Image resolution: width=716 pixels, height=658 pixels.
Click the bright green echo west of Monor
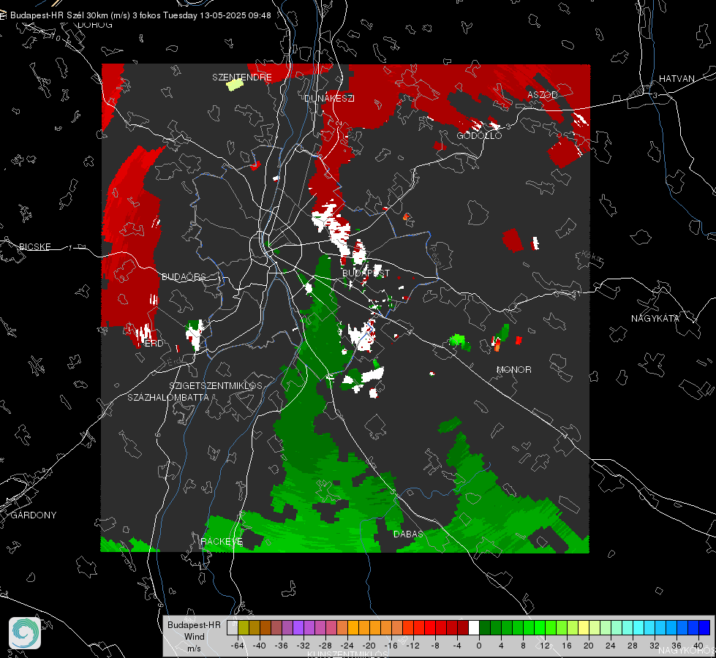pos(458,341)
